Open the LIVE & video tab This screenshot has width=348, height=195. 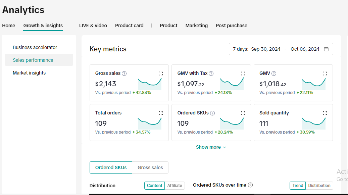(x=93, y=26)
